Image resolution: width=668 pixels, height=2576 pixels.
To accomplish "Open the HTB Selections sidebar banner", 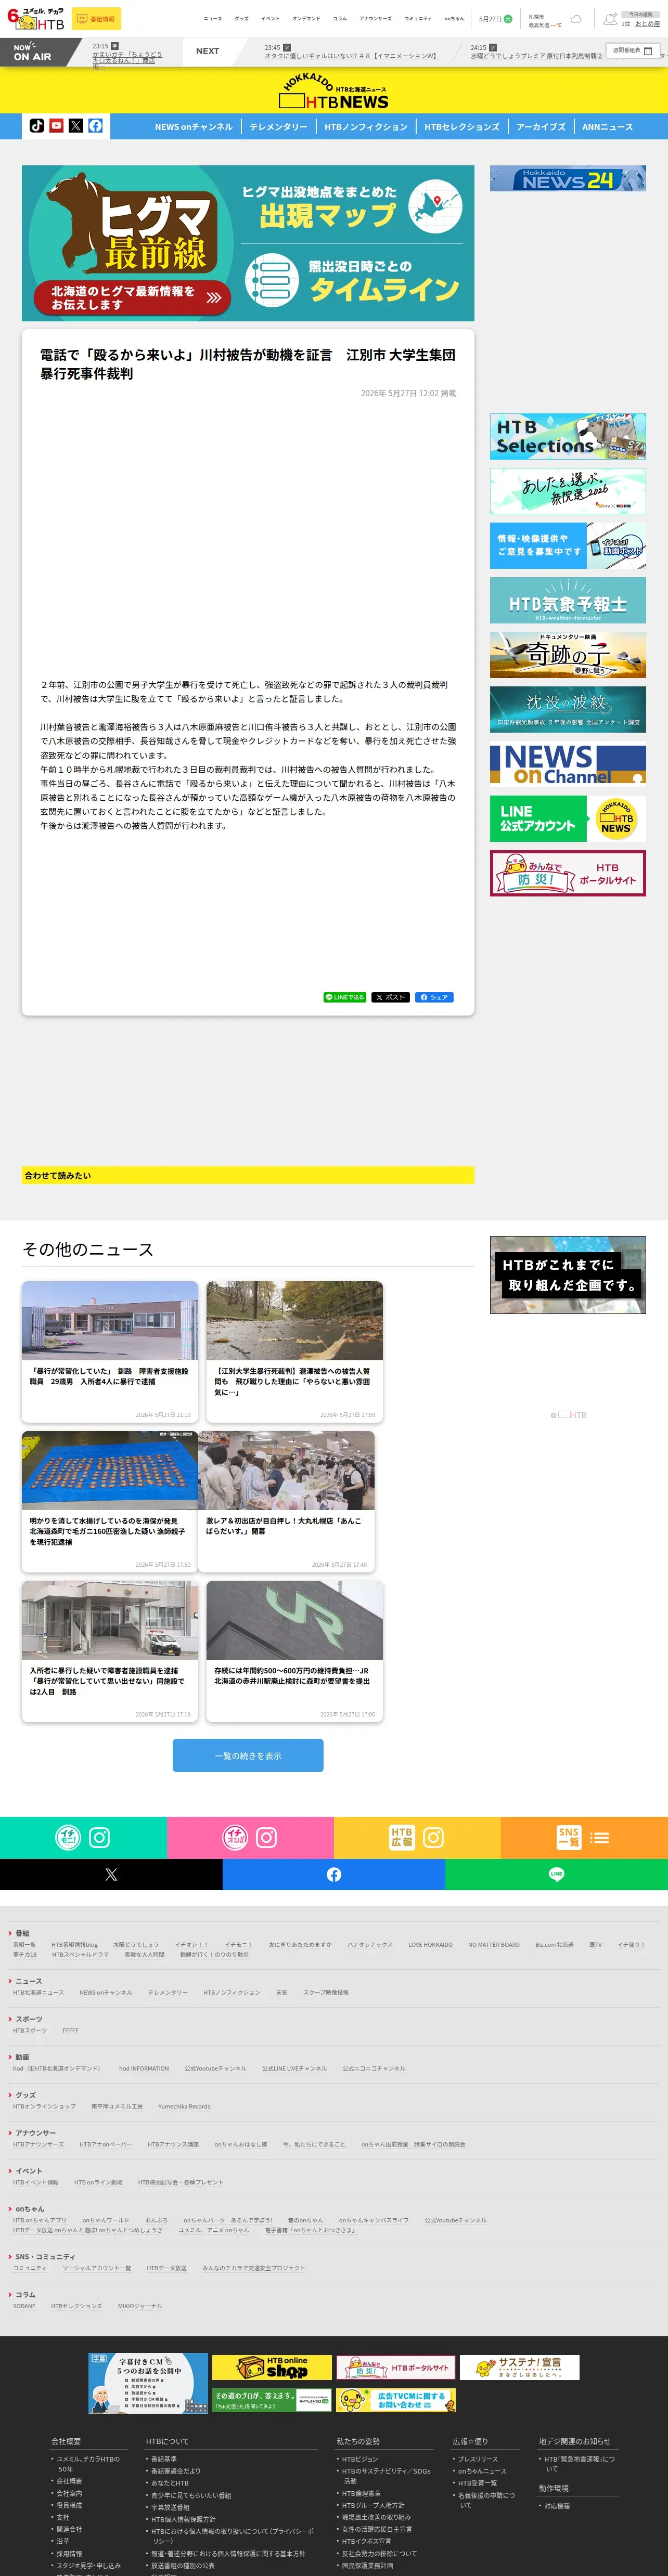I will tap(568, 436).
